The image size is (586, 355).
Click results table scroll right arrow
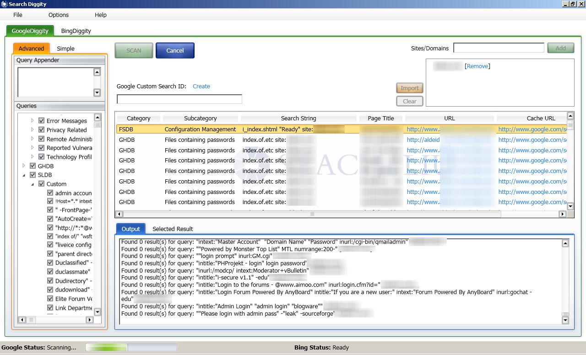(x=562, y=214)
